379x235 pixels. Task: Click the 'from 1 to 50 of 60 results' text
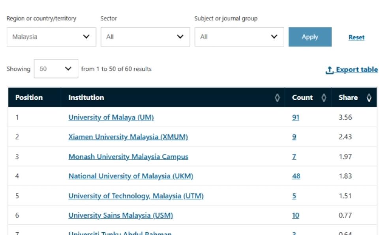(116, 69)
